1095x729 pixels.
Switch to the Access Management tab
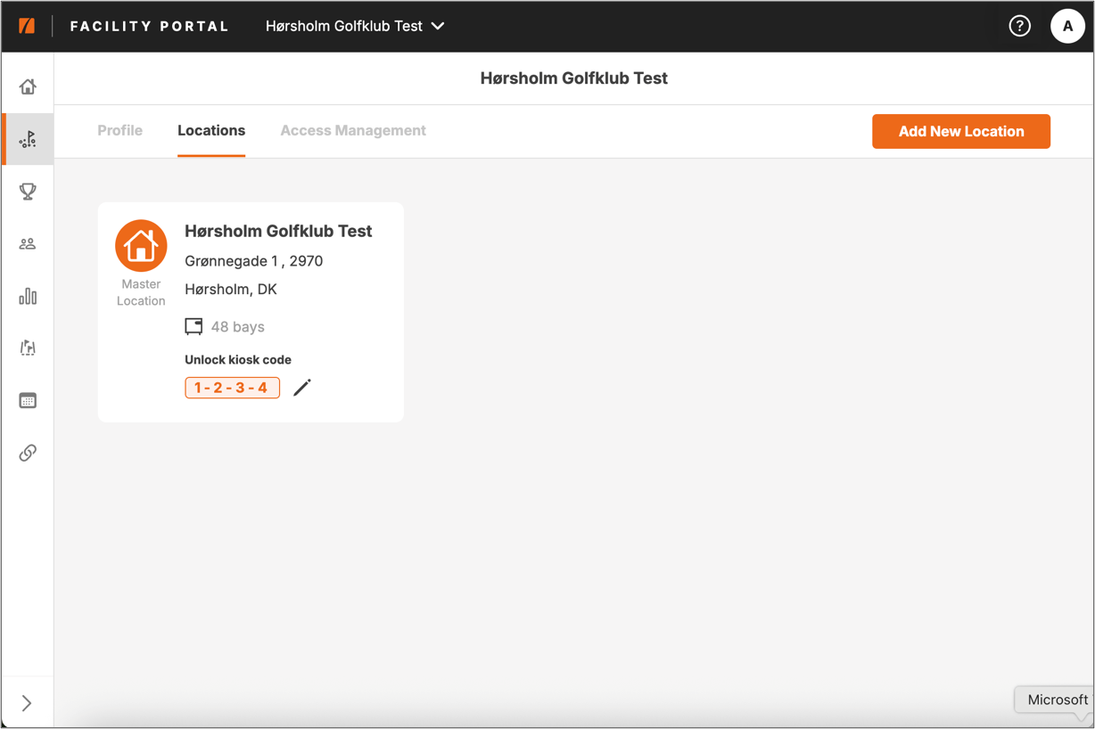[x=353, y=130]
